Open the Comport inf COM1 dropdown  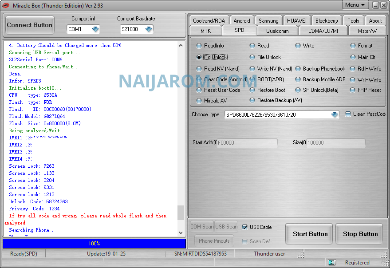point(95,29)
